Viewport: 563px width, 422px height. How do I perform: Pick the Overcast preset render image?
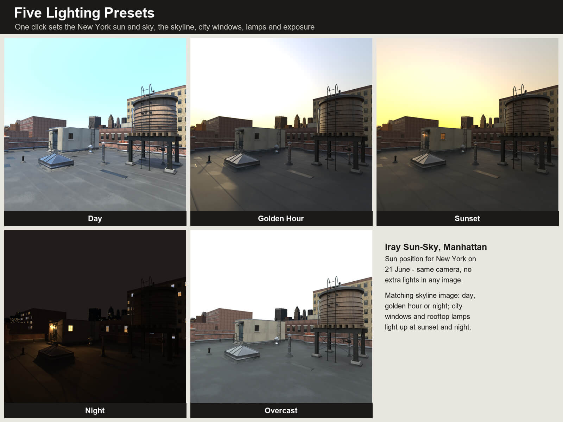281,316
